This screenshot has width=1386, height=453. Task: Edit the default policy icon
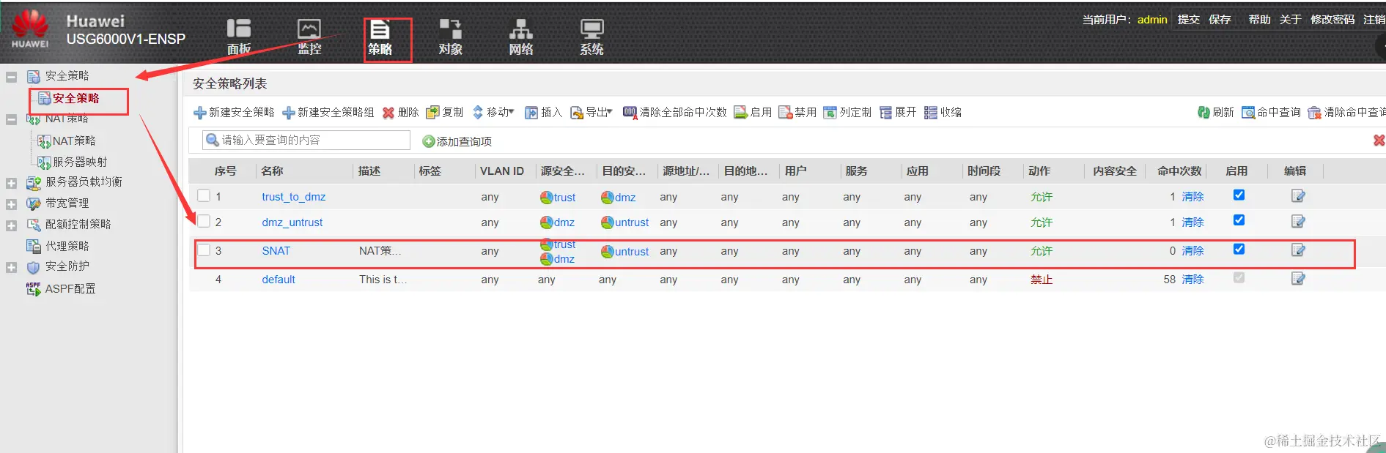1297,278
